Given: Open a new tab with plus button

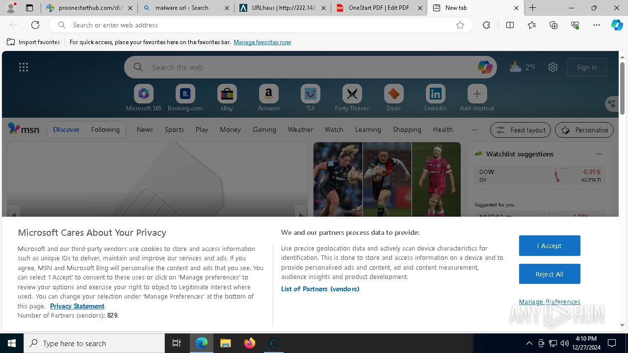Looking at the screenshot, I should [x=533, y=8].
